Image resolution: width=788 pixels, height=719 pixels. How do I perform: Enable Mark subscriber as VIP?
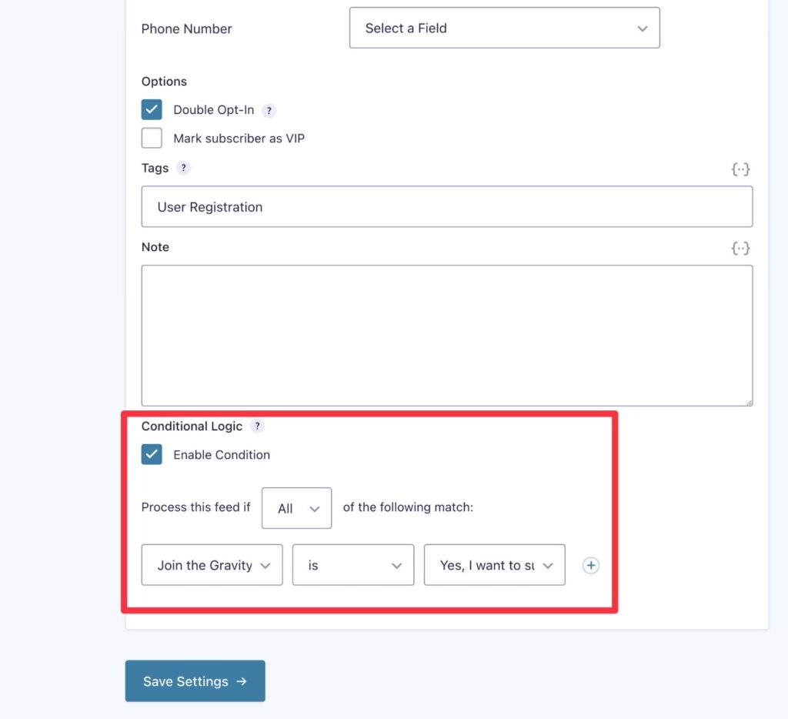tap(152, 138)
